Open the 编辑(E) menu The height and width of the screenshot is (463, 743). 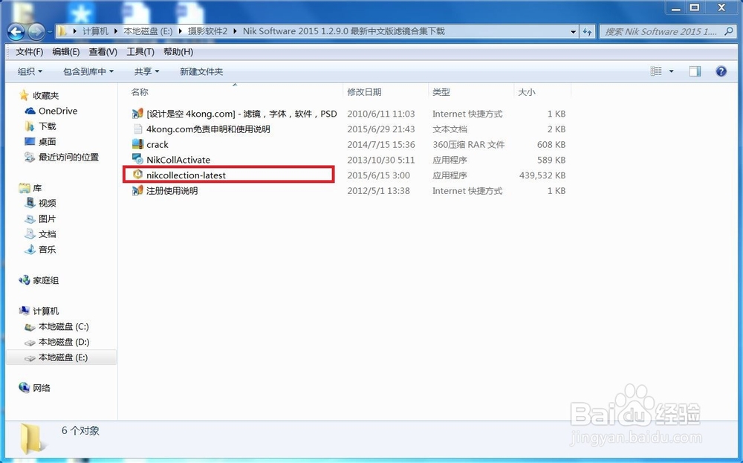[x=66, y=52]
